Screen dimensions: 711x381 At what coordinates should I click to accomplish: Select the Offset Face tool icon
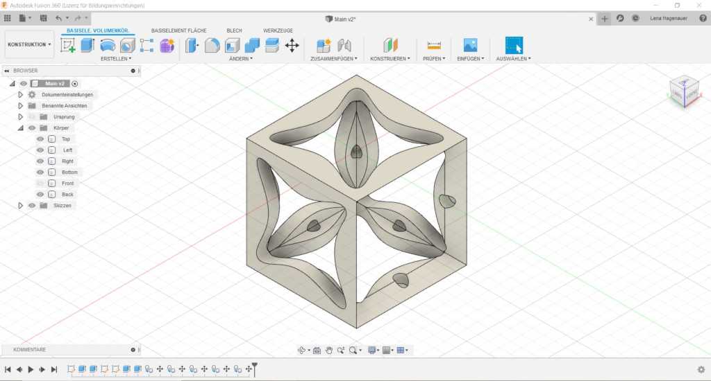pyautogui.click(x=272, y=45)
